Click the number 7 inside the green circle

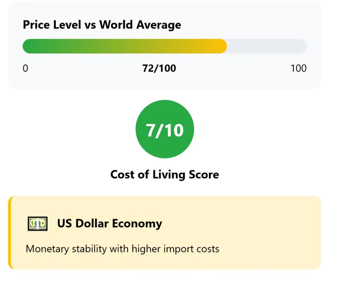coord(151,130)
